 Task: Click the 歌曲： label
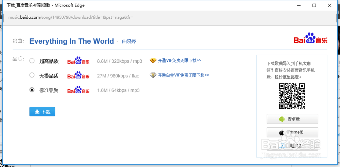coord(18,41)
